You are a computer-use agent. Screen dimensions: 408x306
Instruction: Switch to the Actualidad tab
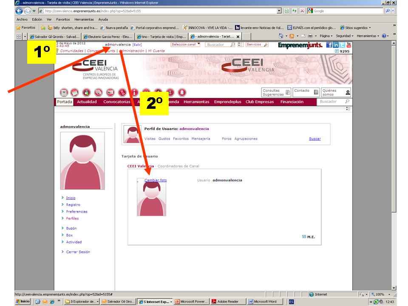pyautogui.click(x=87, y=102)
